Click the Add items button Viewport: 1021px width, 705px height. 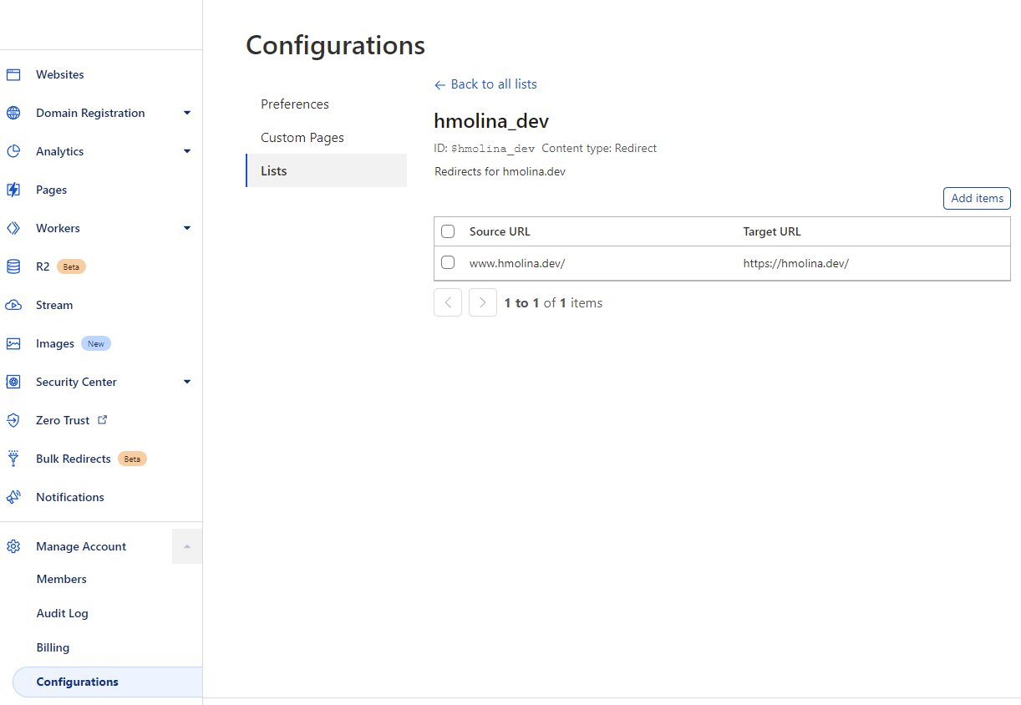point(977,198)
